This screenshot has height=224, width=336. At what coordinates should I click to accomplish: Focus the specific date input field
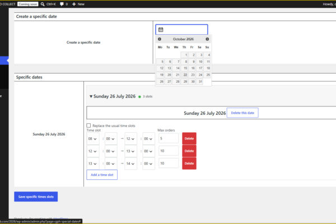click(x=181, y=30)
